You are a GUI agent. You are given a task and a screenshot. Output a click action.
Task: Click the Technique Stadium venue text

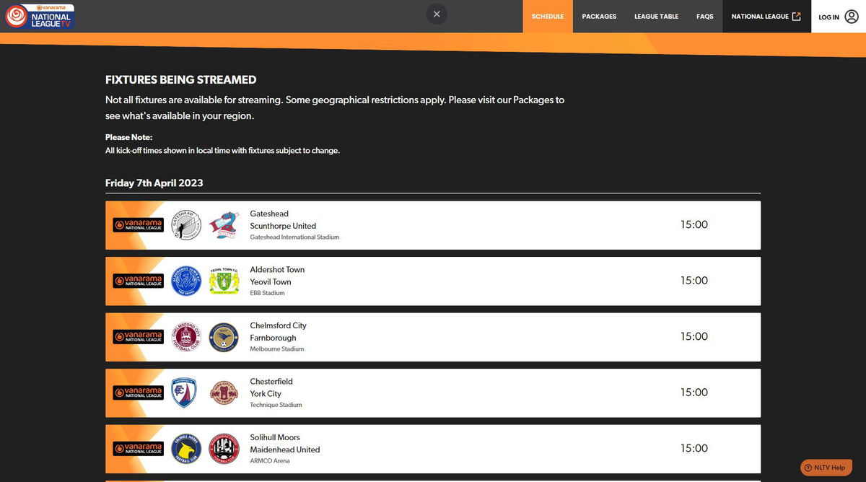[x=276, y=405]
